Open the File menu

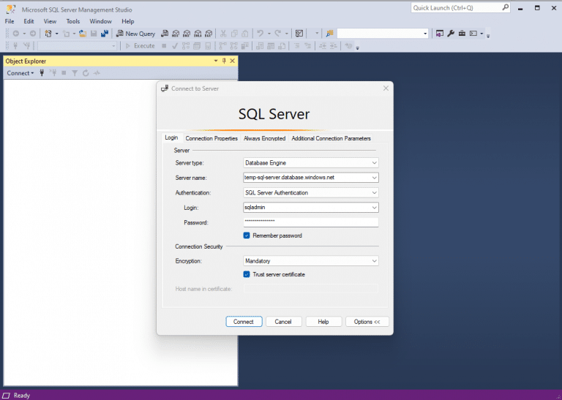coord(10,21)
